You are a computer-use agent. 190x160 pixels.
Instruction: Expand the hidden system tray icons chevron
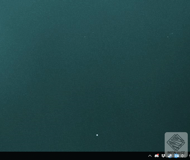150,156
